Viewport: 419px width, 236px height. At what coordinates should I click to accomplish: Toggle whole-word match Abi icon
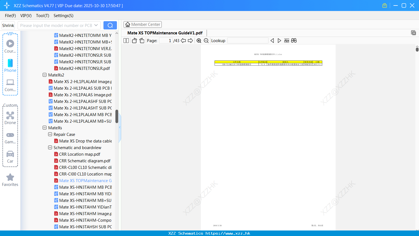point(286,41)
